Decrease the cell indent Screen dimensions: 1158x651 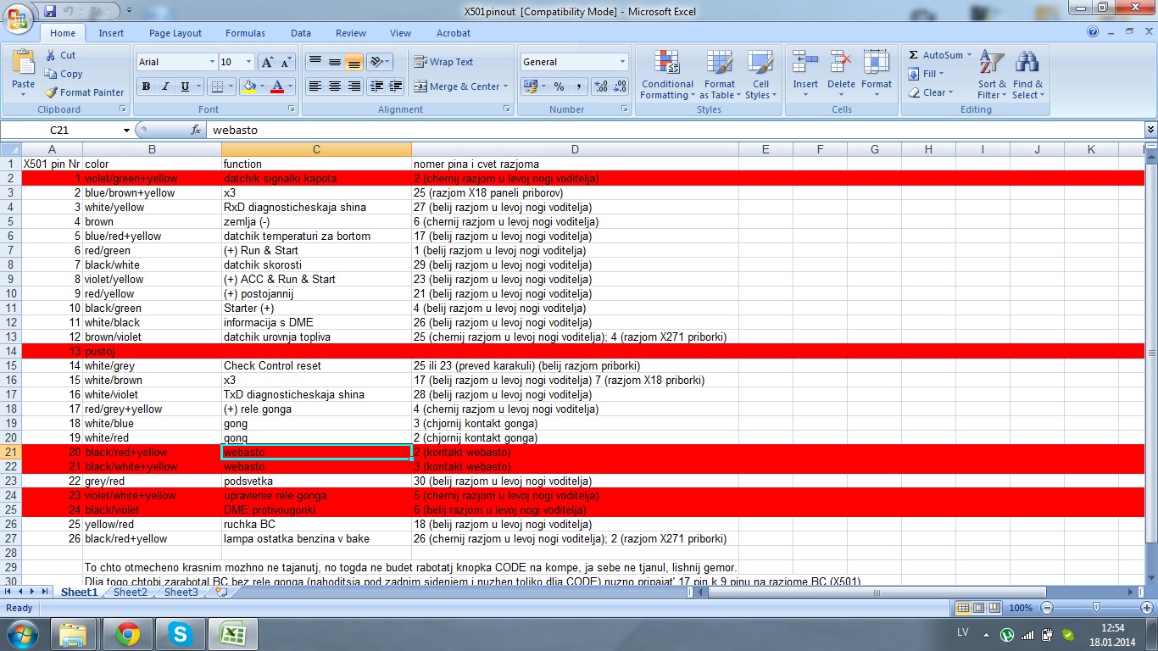[x=376, y=86]
